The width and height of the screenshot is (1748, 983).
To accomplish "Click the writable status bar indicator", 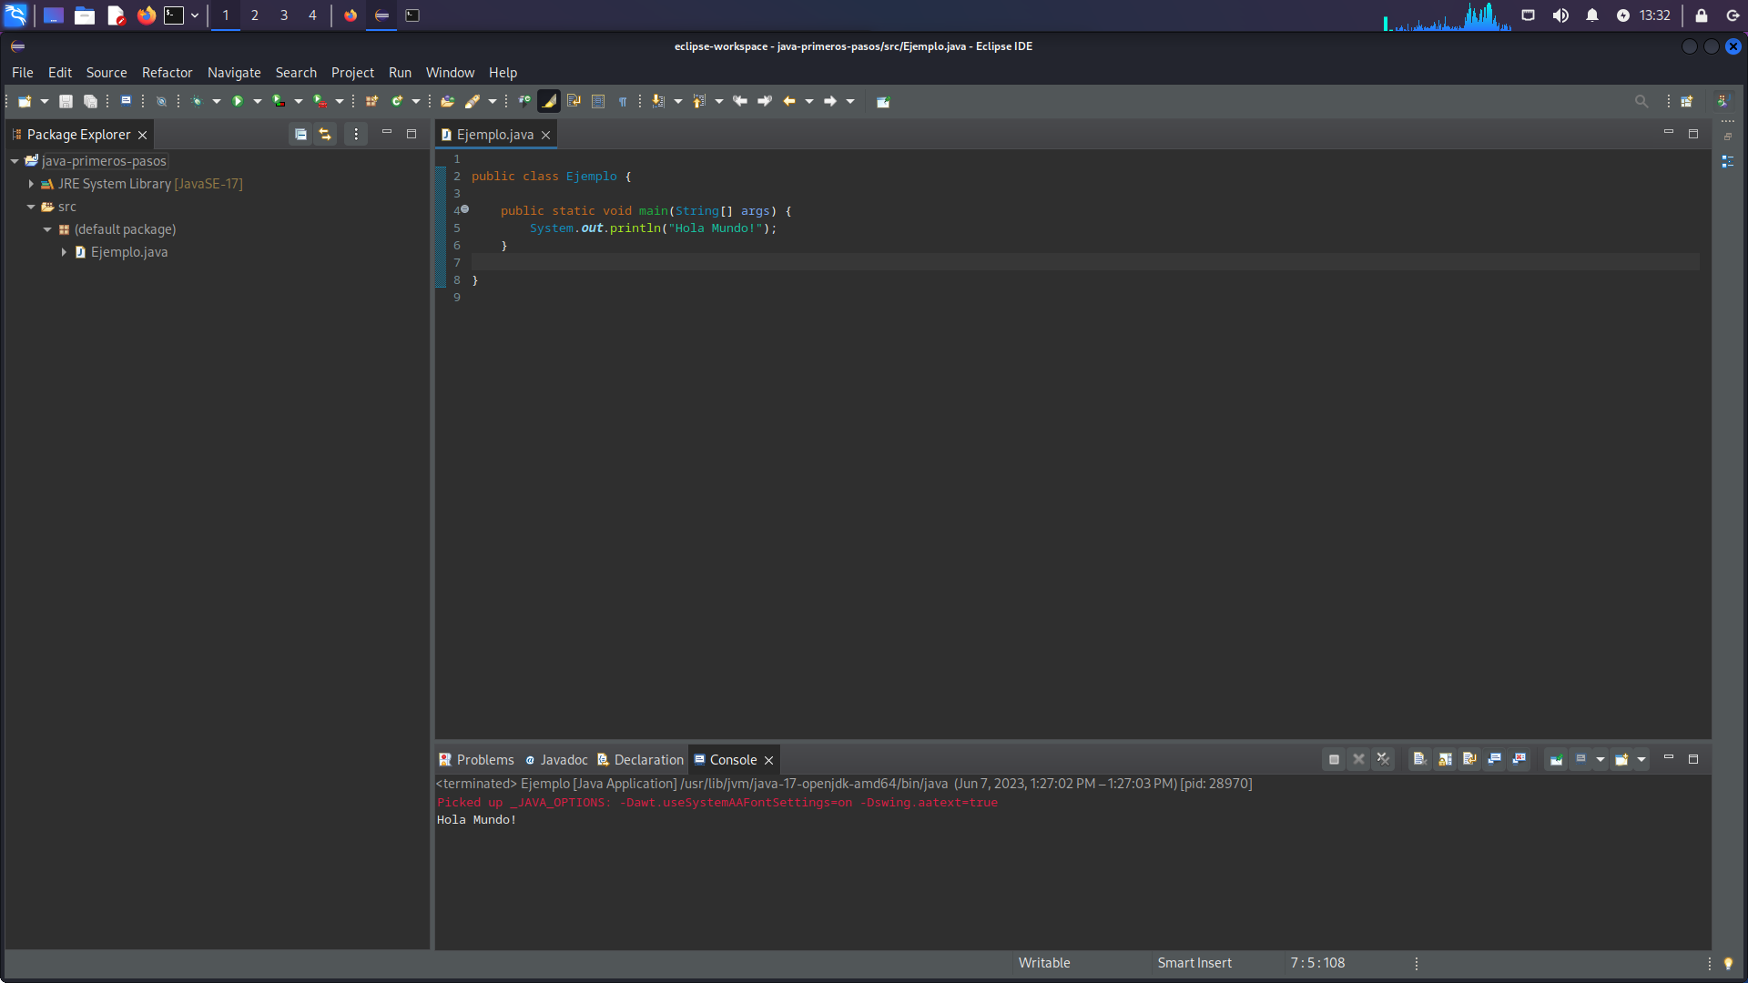I will point(1042,961).
